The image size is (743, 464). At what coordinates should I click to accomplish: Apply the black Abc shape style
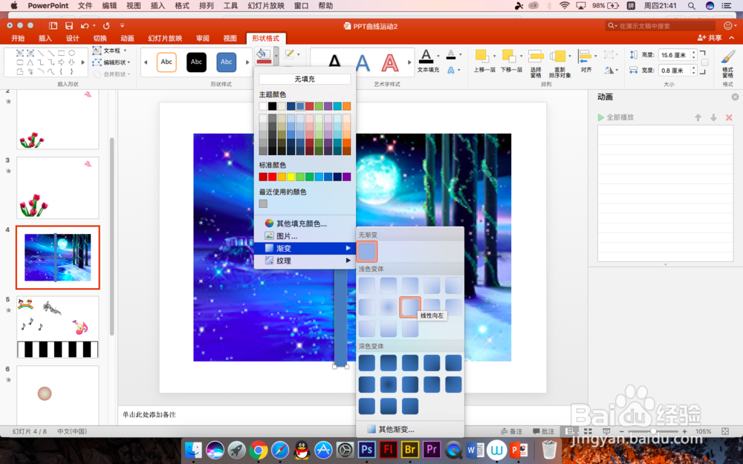pyautogui.click(x=196, y=62)
